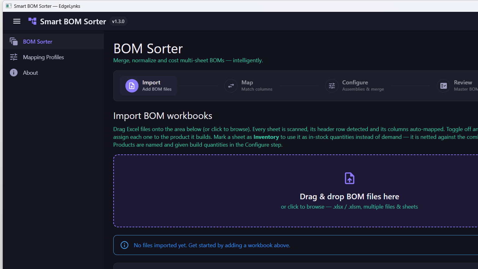Click the Mapping Profiles sliders icon
Viewport: 478px width, 269px height.
[x=14, y=57]
